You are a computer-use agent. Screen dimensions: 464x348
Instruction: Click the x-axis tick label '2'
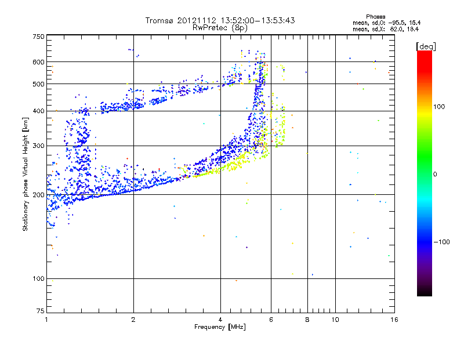pyautogui.click(x=133, y=320)
